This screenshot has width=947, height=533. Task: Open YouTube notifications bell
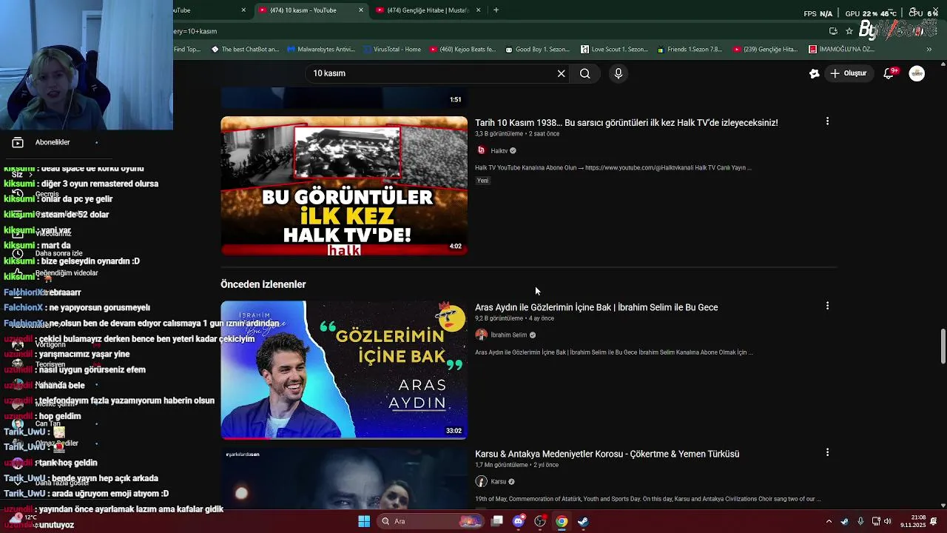tap(889, 73)
